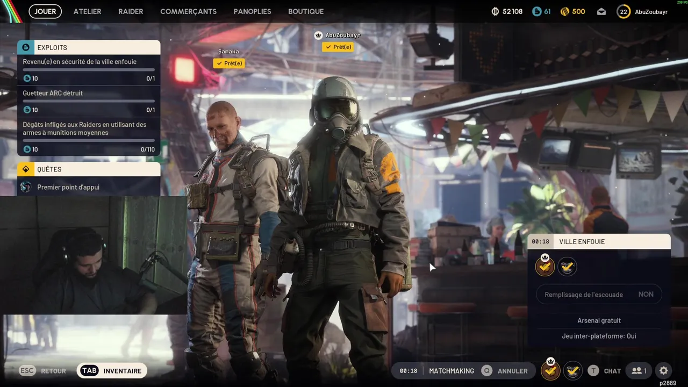
Task: Click the ESC key icon
Action: point(27,370)
